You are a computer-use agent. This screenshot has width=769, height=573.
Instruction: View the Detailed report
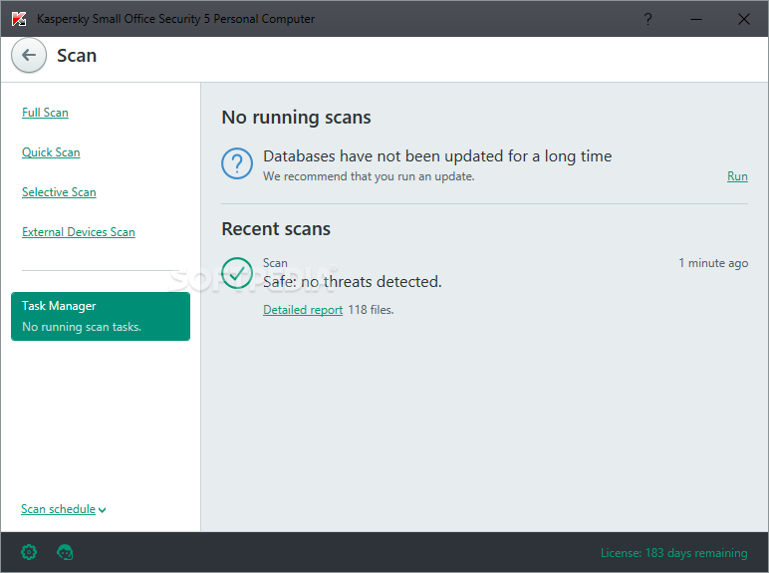303,310
